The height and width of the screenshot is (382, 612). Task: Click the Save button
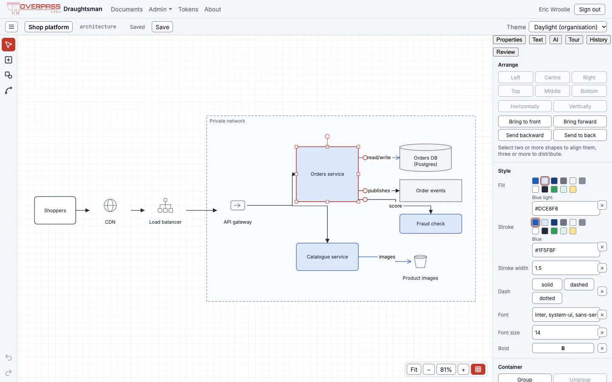(x=162, y=27)
